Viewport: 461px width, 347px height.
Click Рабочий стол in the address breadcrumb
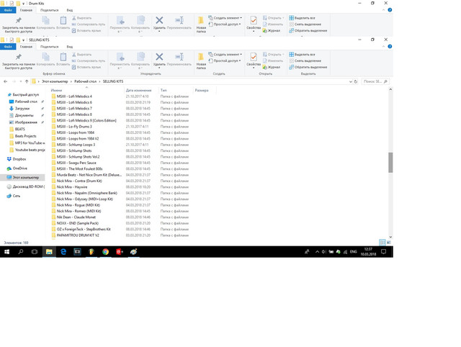[85, 81]
